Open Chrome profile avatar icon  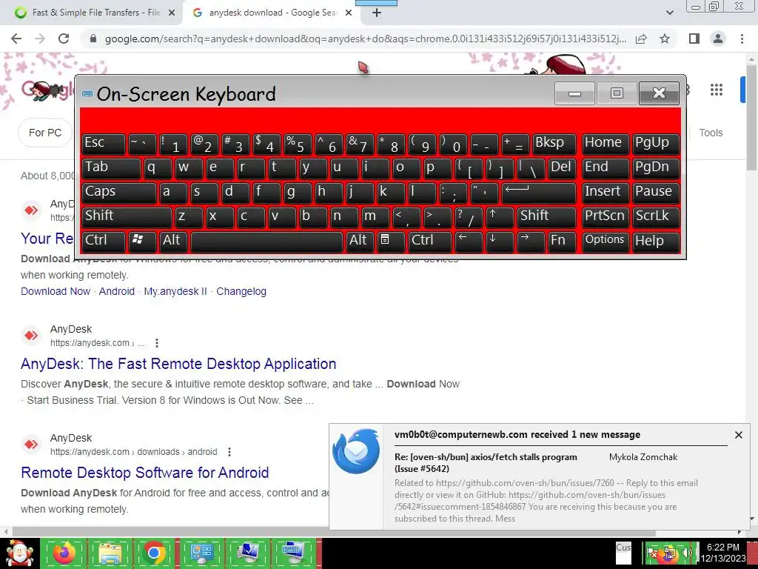pyautogui.click(x=718, y=39)
